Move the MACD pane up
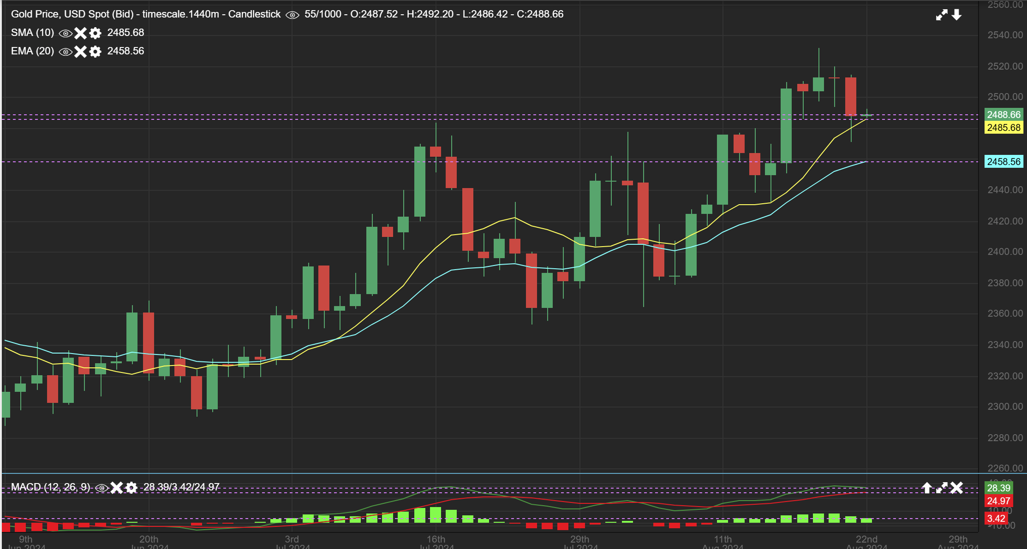 pyautogui.click(x=926, y=487)
